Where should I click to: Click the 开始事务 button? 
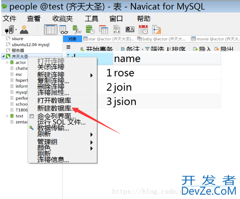pos(97,49)
